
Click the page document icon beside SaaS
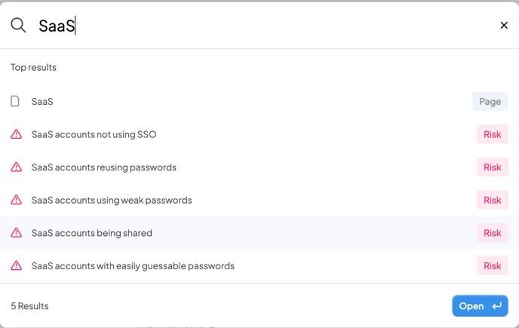click(x=15, y=101)
